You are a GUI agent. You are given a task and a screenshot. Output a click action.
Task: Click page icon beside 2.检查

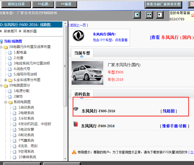click(10, 58)
